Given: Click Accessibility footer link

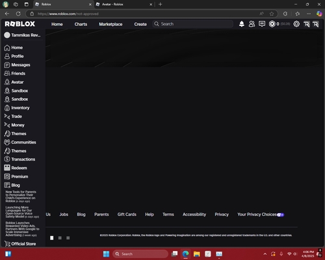Looking at the screenshot, I should (x=194, y=214).
